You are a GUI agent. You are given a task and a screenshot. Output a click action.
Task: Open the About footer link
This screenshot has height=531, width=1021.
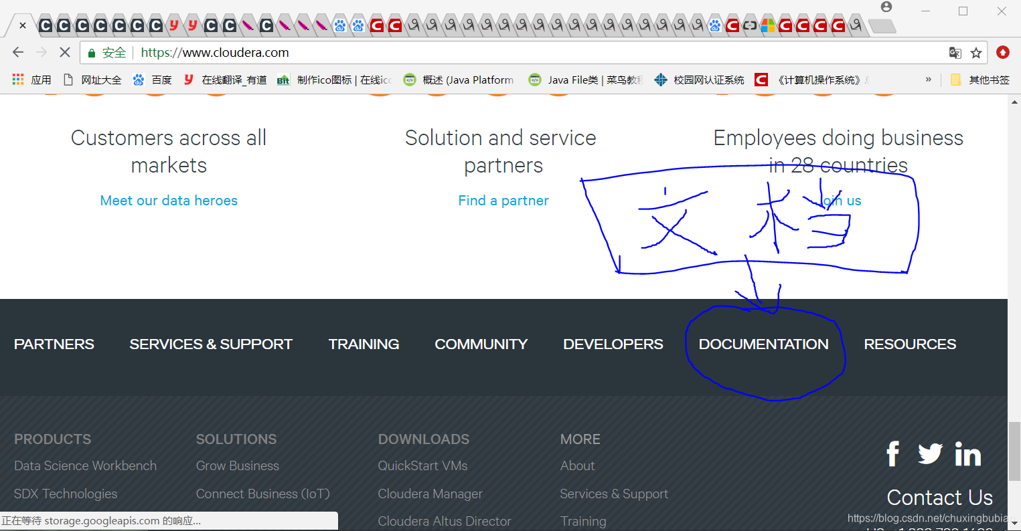(578, 465)
